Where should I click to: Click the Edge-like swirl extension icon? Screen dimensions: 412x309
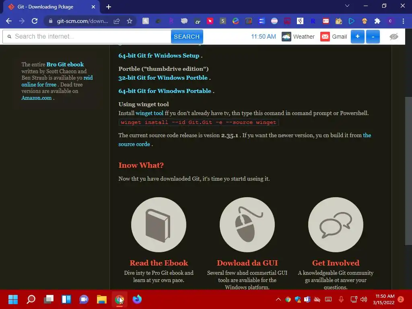236,21
